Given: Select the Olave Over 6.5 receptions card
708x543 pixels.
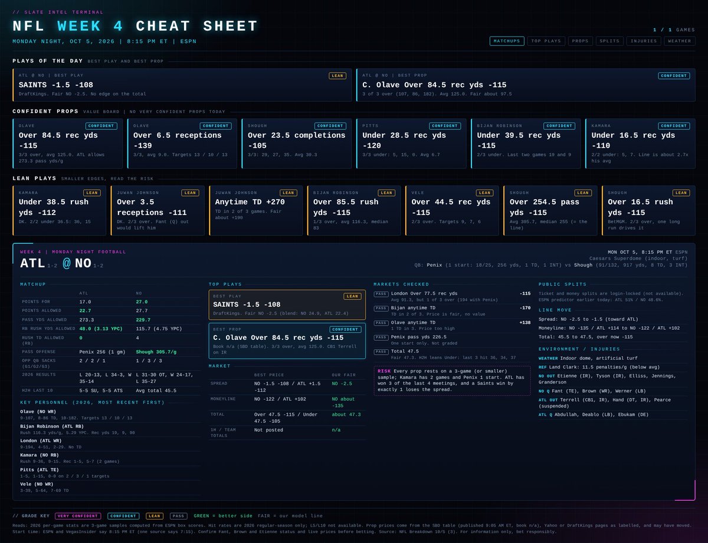Looking at the screenshot, I should [x=182, y=144].
